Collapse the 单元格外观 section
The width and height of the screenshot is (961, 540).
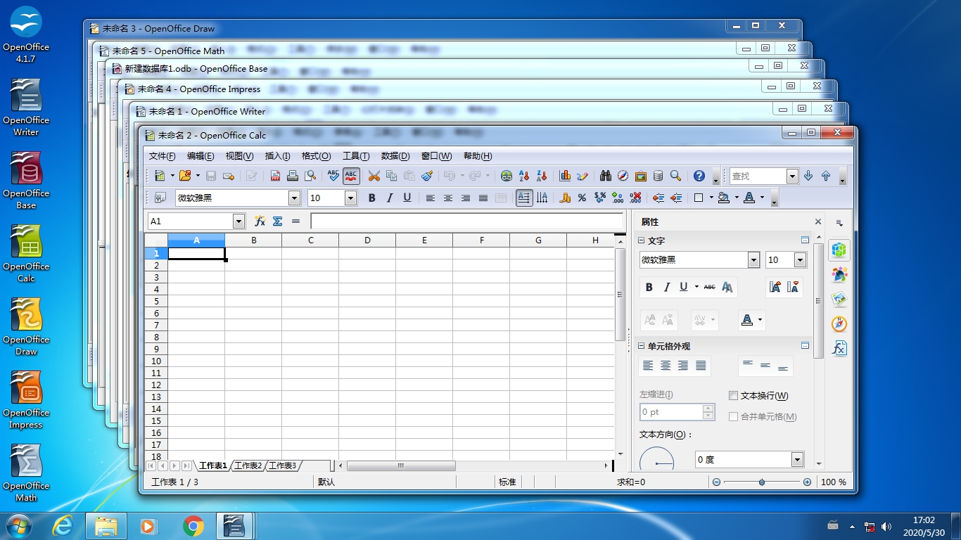coord(642,346)
